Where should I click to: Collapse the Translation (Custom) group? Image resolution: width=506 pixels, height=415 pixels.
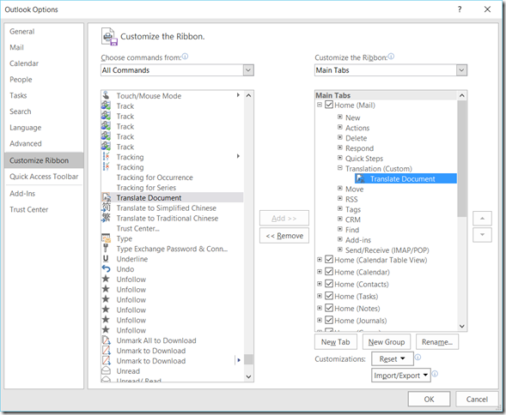(340, 168)
